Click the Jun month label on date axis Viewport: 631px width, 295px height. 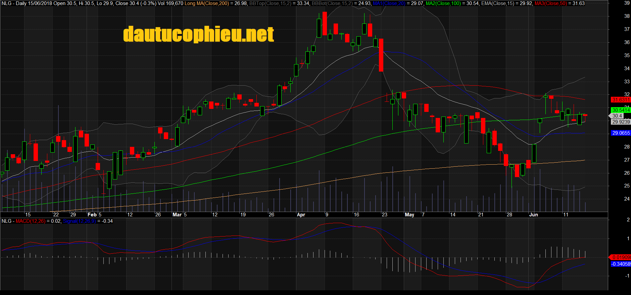click(533, 215)
